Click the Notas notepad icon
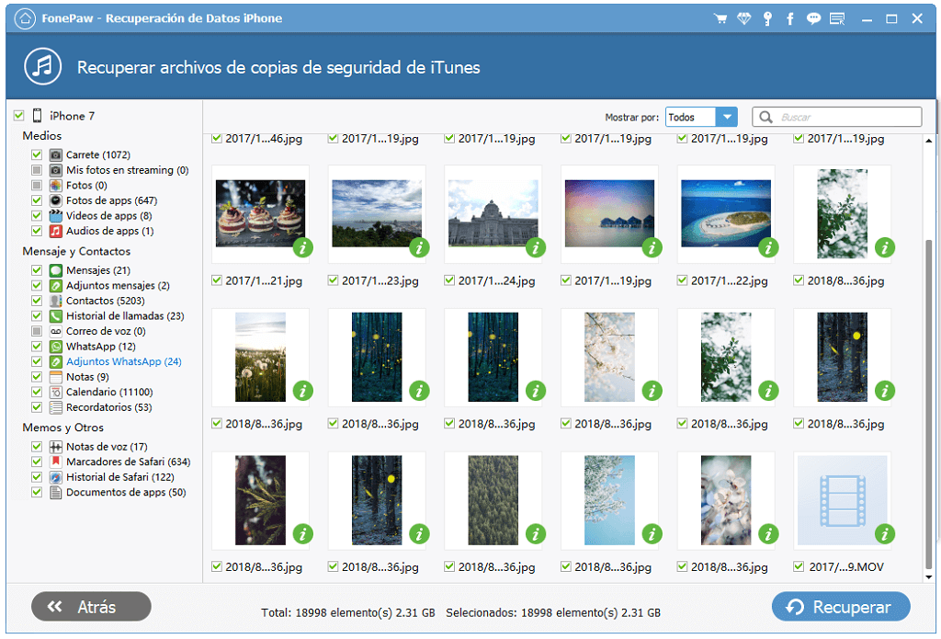The width and height of the screenshot is (941, 639). pos(56,377)
